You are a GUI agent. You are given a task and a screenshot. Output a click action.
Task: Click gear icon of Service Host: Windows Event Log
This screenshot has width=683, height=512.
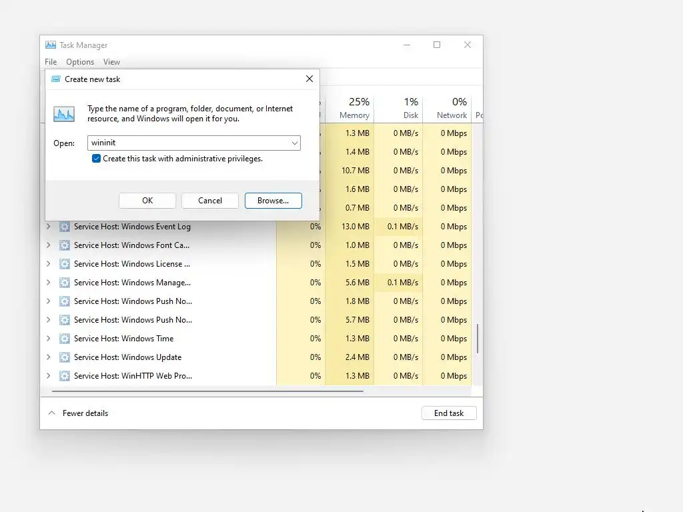coord(65,227)
